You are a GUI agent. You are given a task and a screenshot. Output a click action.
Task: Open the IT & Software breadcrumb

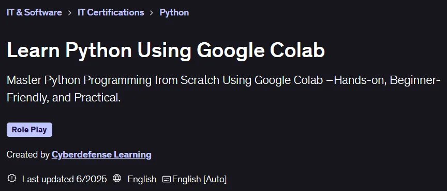[34, 12]
